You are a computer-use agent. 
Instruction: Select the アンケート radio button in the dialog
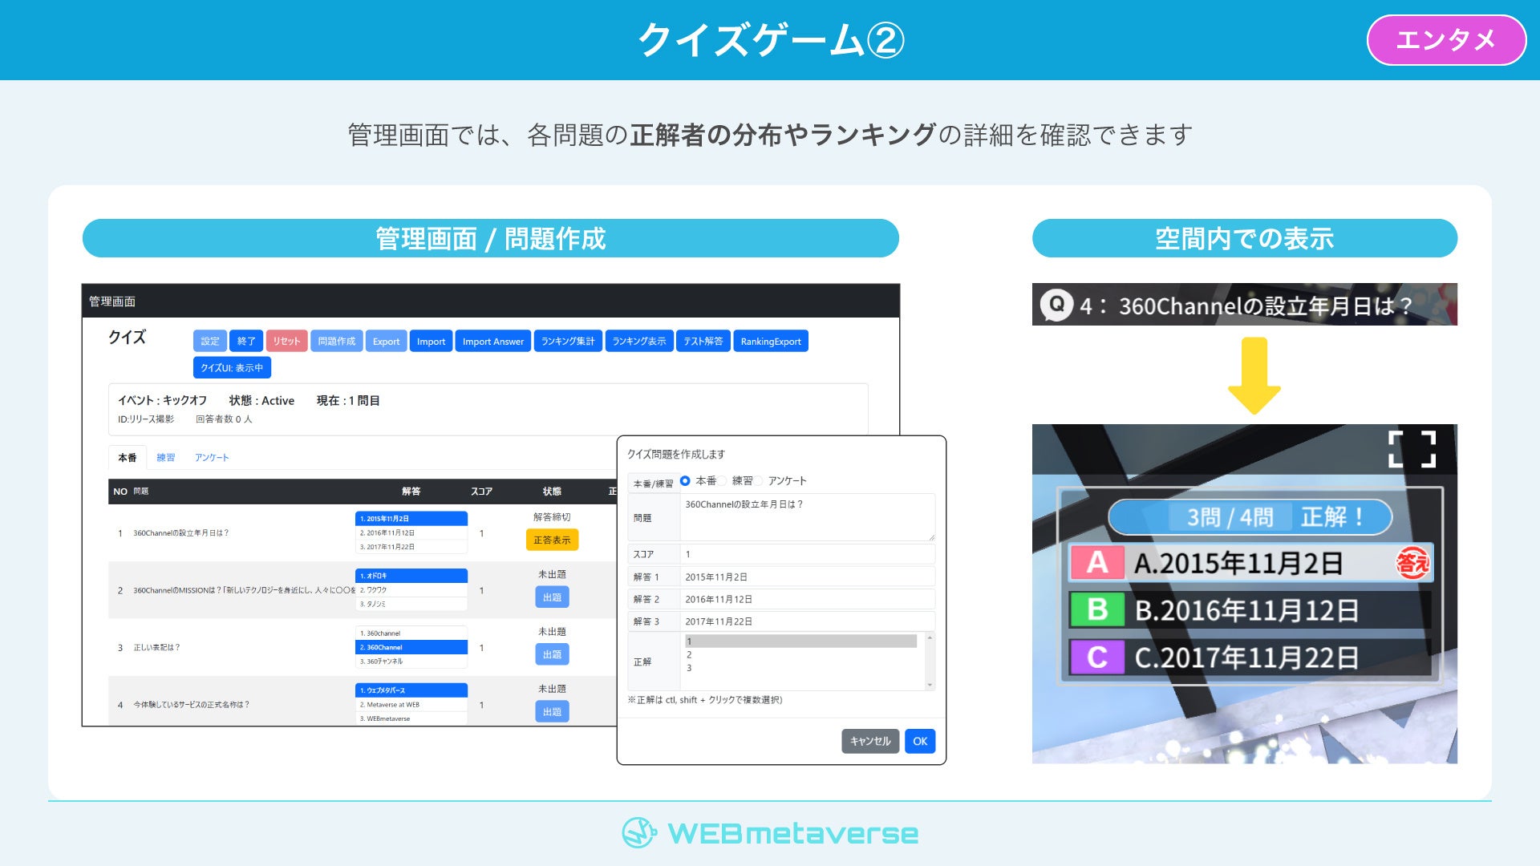click(x=758, y=481)
